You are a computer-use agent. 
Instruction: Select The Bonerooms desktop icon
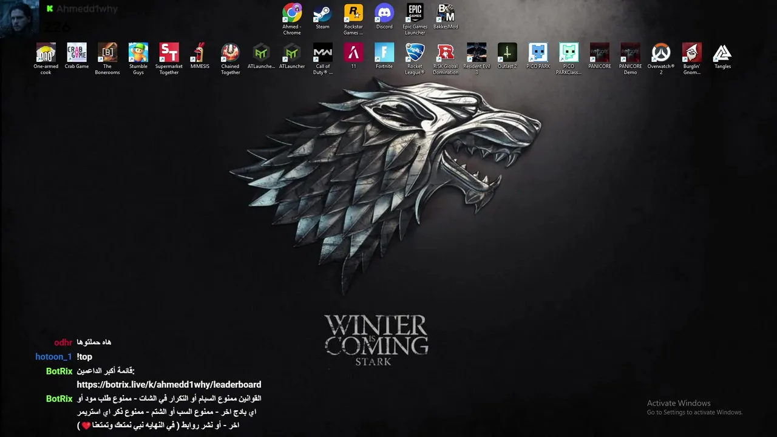[107, 59]
